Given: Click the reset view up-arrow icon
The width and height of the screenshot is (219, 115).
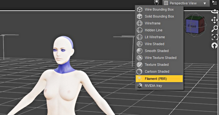Looking at the screenshot, I should click(x=215, y=46).
